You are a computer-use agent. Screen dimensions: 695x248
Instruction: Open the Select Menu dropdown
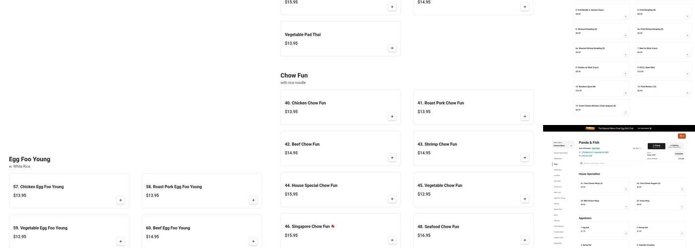tap(563, 145)
